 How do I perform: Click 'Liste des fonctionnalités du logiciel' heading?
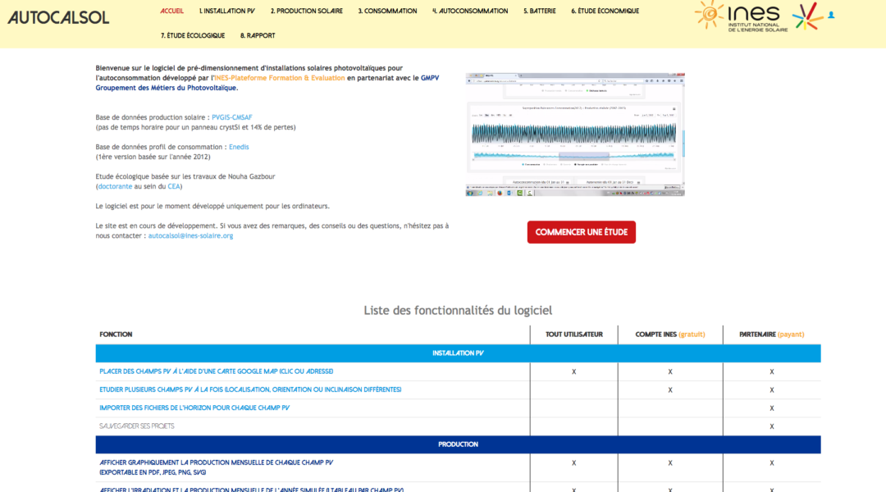click(x=459, y=310)
